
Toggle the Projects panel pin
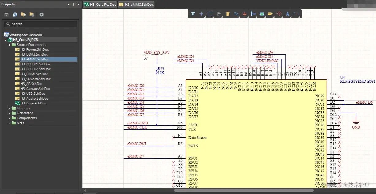click(x=73, y=5)
